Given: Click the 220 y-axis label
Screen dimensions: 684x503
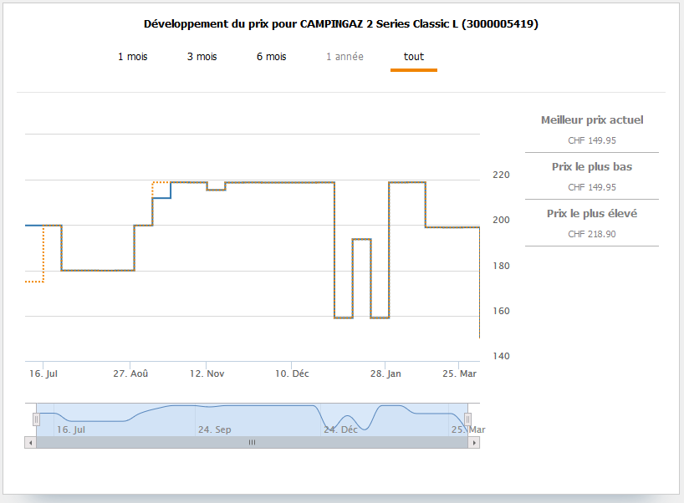Looking at the screenshot, I should [501, 175].
